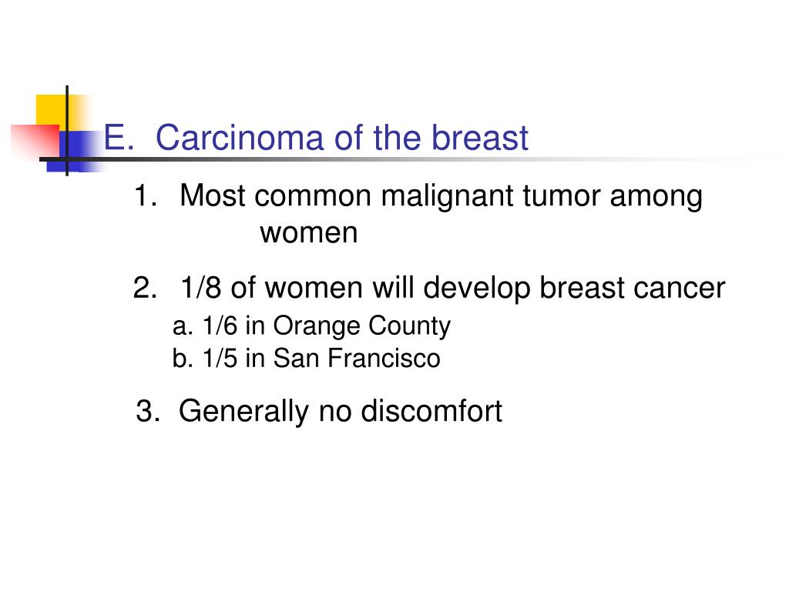Click the list number '3.'
This screenshot has height=591, width=789.
click(149, 411)
